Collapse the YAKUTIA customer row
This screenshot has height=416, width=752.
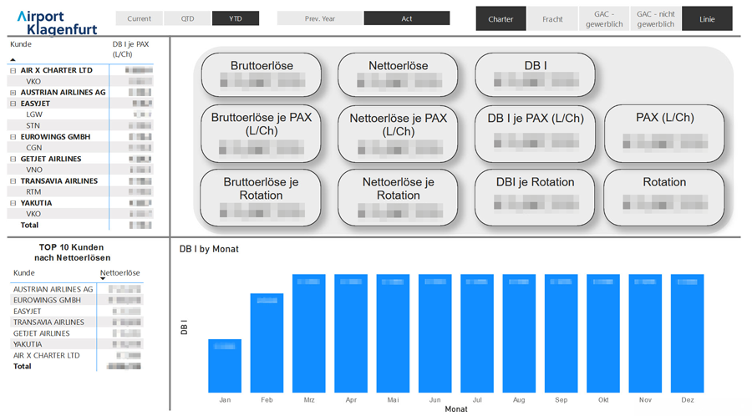(13, 203)
